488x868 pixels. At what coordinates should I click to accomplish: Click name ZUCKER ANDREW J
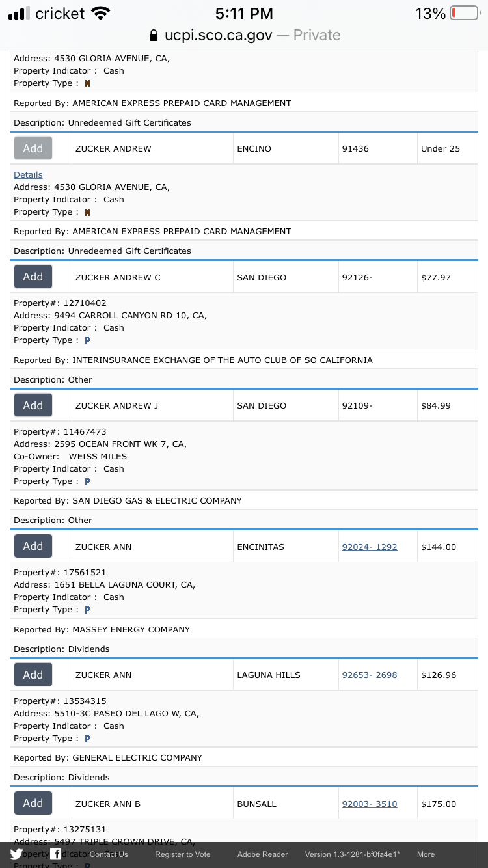pyautogui.click(x=117, y=405)
